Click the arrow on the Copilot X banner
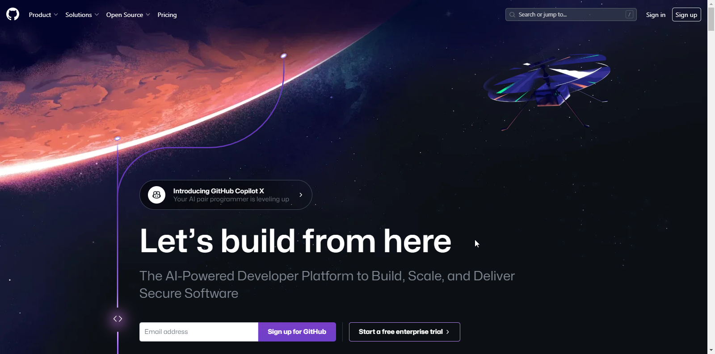The height and width of the screenshot is (354, 715). pos(301,195)
